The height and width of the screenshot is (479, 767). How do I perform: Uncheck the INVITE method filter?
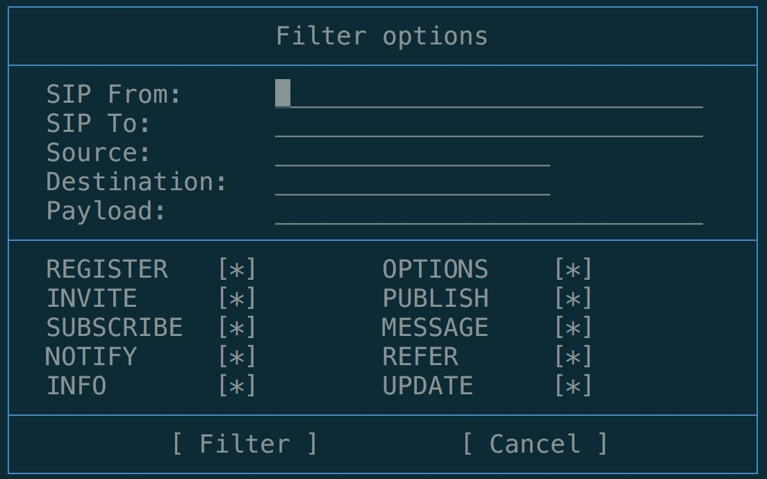pyautogui.click(x=237, y=299)
